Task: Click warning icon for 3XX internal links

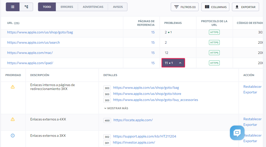Action: tap(13, 87)
